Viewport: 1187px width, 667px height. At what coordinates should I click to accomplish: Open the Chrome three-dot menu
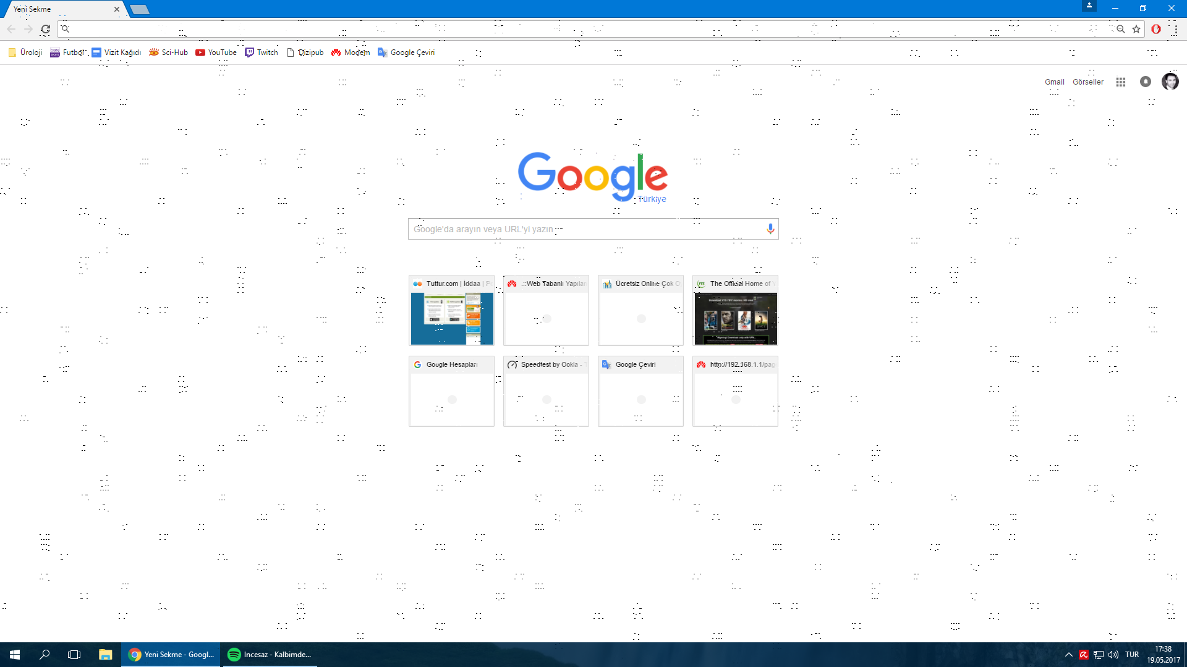coord(1176,29)
